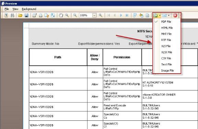Select PDF File export option

(167, 22)
